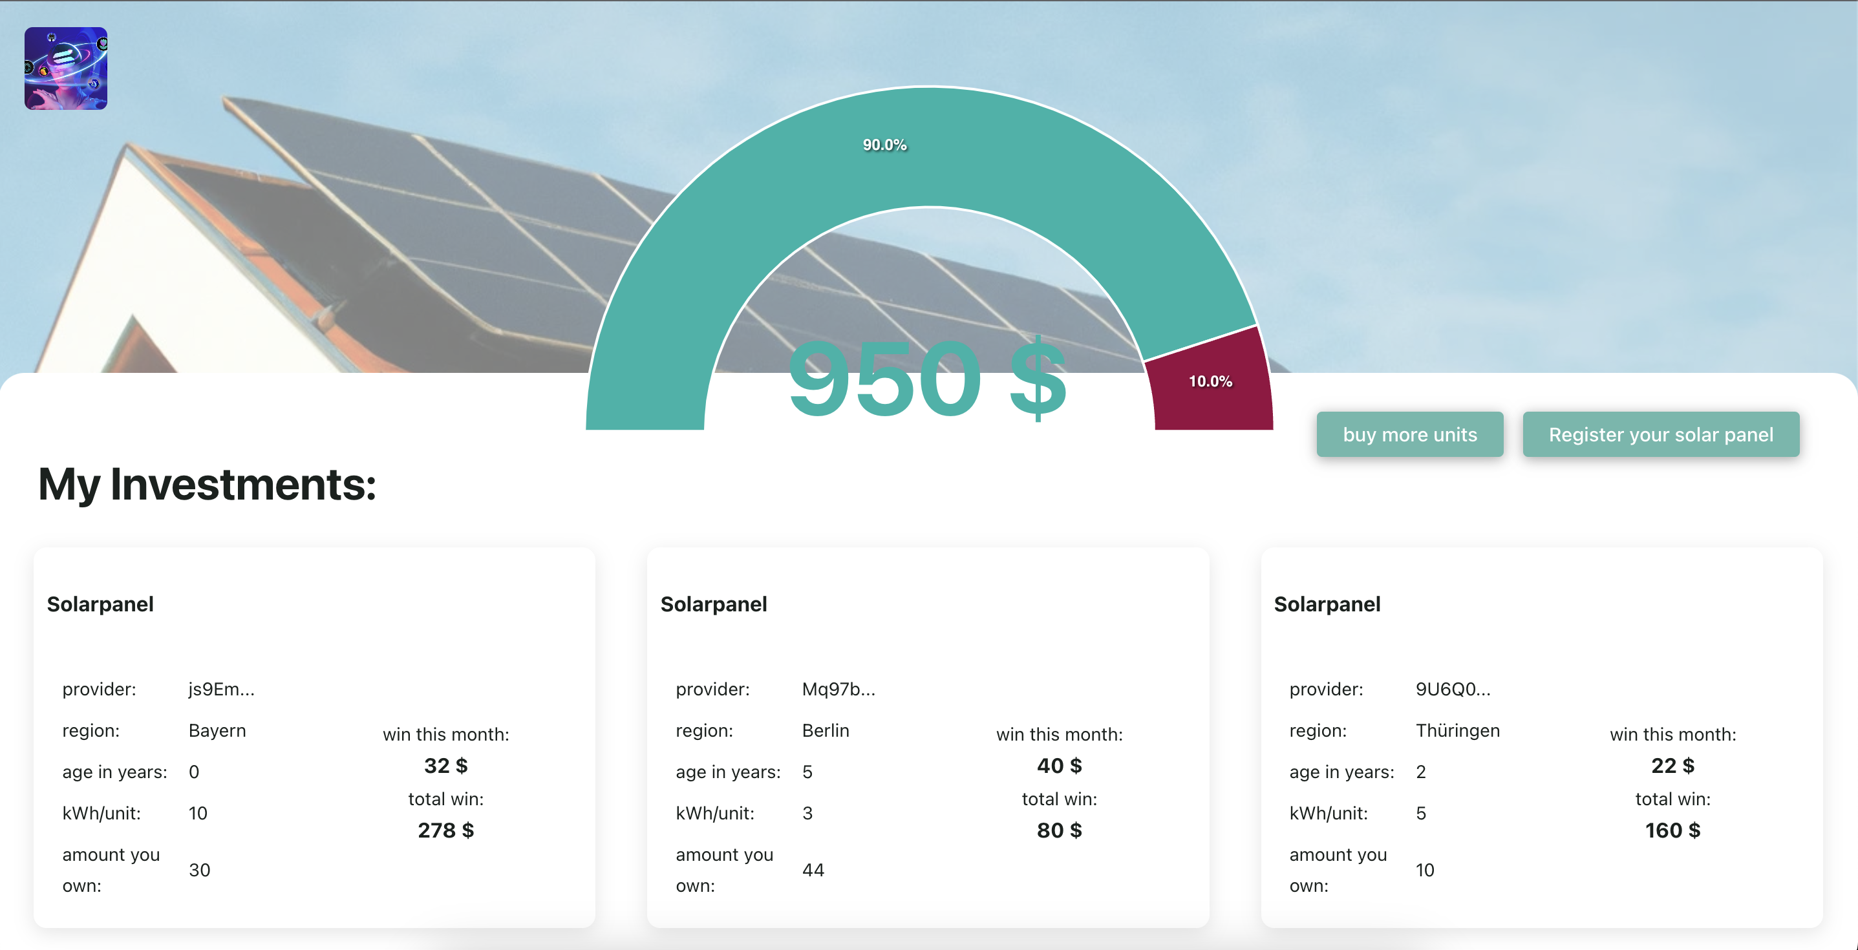Open the Bayern Solarpanel investment card
This screenshot has height=950, width=1858.
point(314,737)
